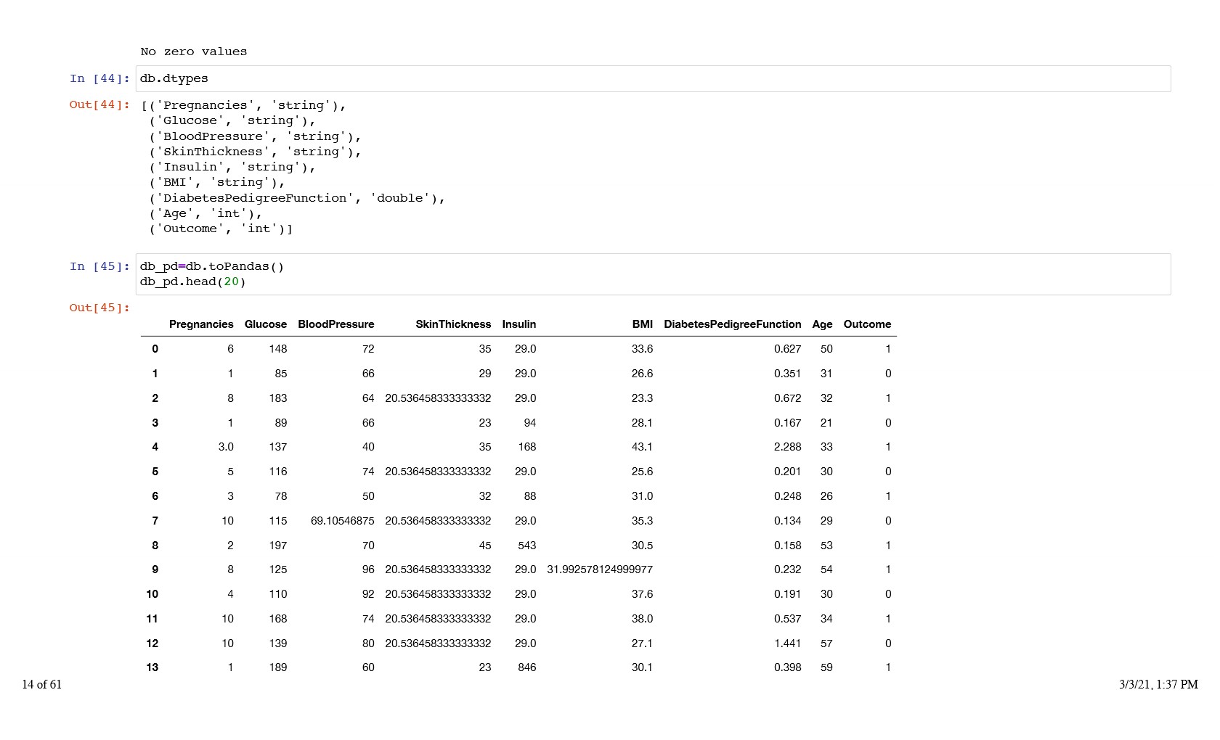Click the db.dtypes code cell
1220x740 pixels.
tap(652, 79)
